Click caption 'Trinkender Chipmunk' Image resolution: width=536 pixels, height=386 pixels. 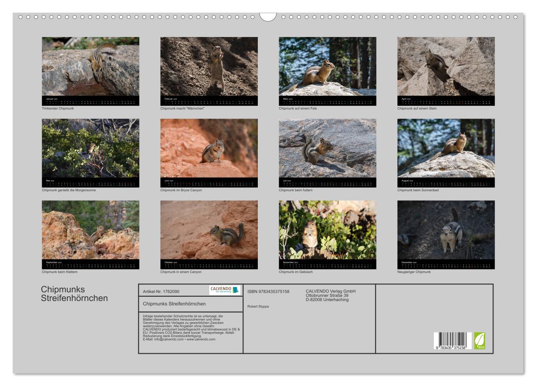click(58, 108)
